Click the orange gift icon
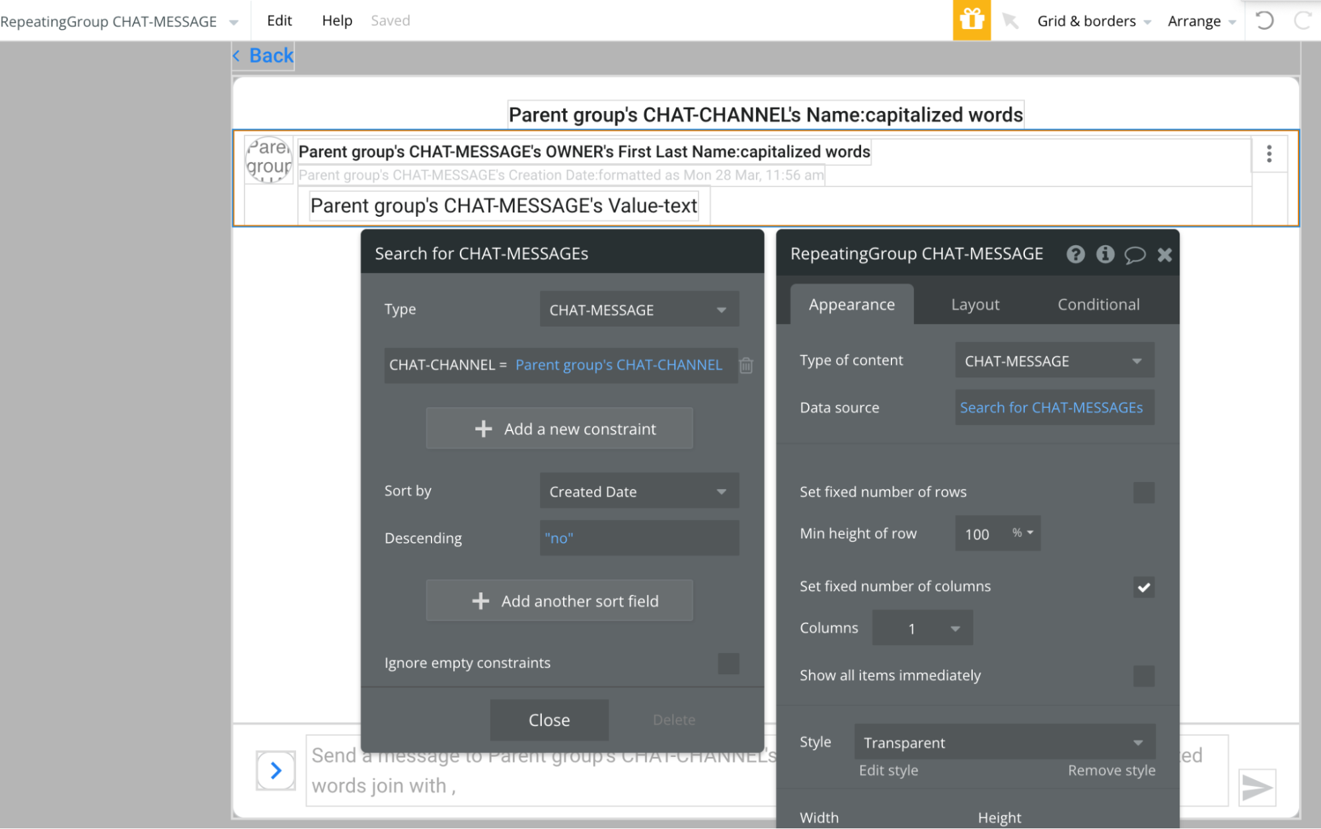 point(971,20)
